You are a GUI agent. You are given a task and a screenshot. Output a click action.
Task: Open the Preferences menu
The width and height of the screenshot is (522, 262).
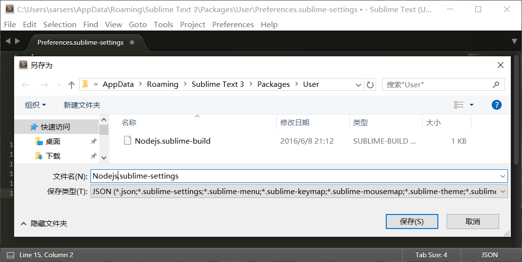coord(233,25)
